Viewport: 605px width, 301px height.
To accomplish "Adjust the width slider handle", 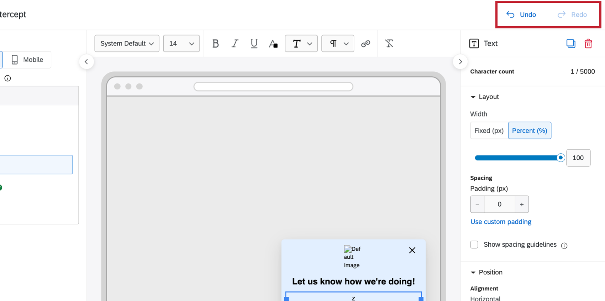I will (561, 158).
